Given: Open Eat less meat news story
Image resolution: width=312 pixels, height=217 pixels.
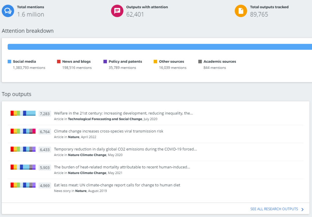Looking at the screenshot, I should pyautogui.click(x=117, y=185).
